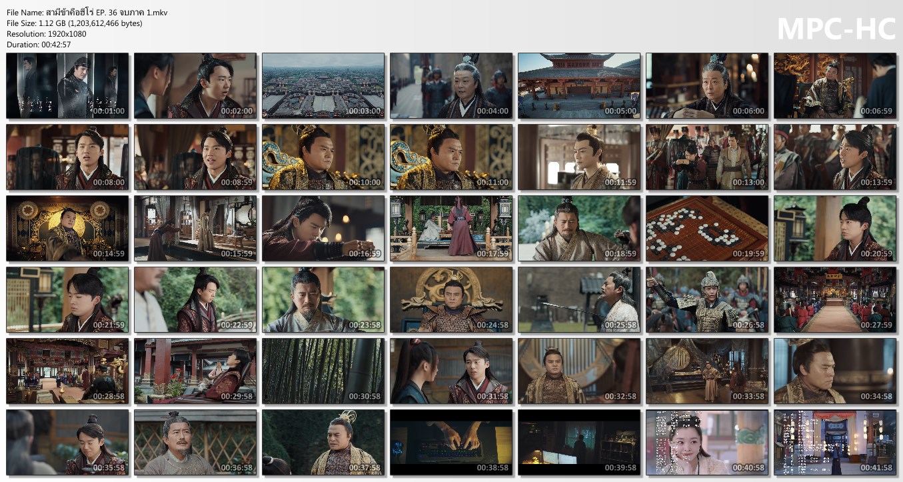This screenshot has width=903, height=482.
Task: Open the frame stamped 00:33:58
Action: [707, 371]
